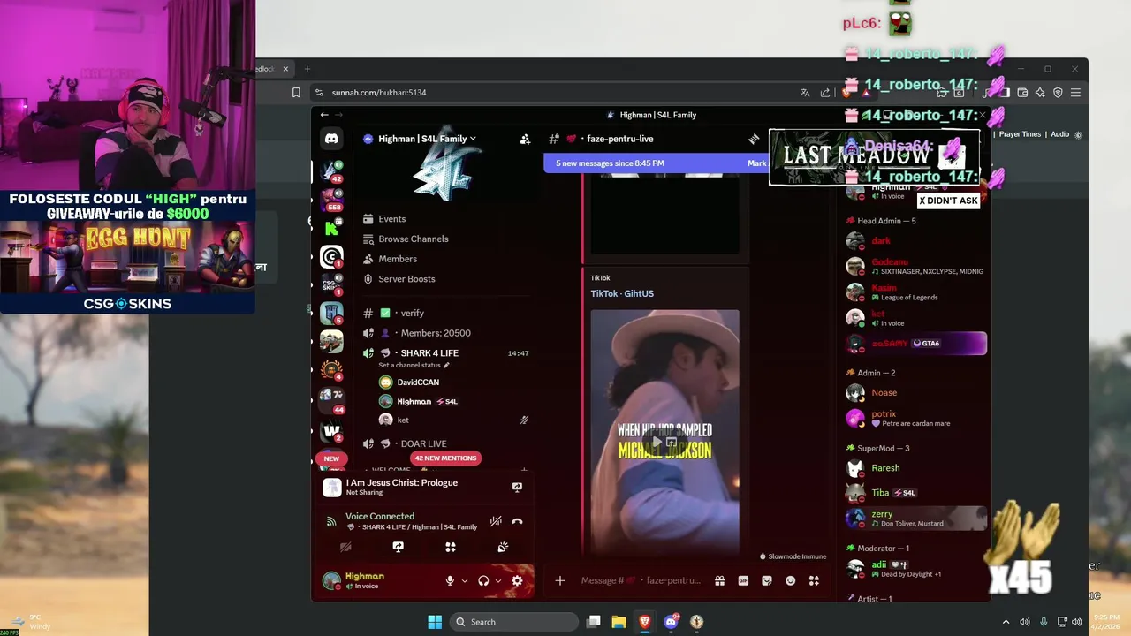Open the green K server icon
Screen dimensions: 1131x636
click(331, 228)
